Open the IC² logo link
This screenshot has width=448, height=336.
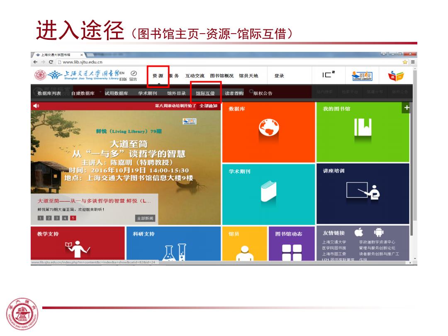329,75
